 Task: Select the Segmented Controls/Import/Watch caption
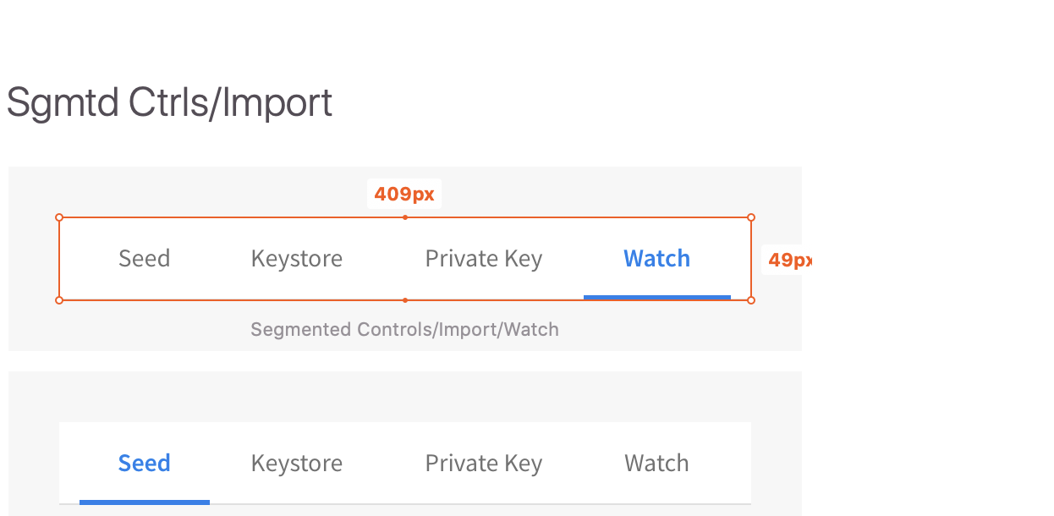(404, 329)
